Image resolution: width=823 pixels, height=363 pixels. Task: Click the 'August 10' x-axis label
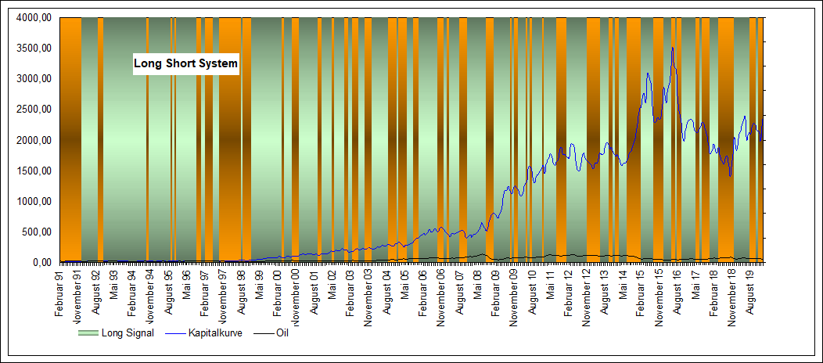(x=531, y=292)
